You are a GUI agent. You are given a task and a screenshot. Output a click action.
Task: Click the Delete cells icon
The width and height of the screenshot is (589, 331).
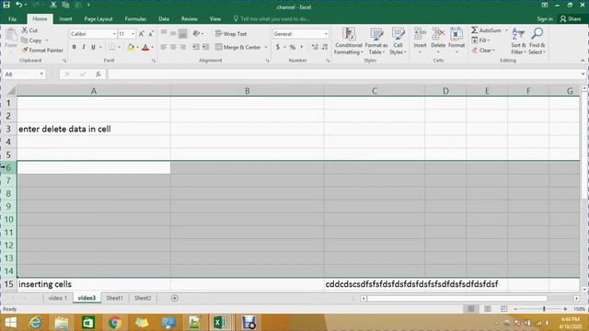click(x=438, y=35)
